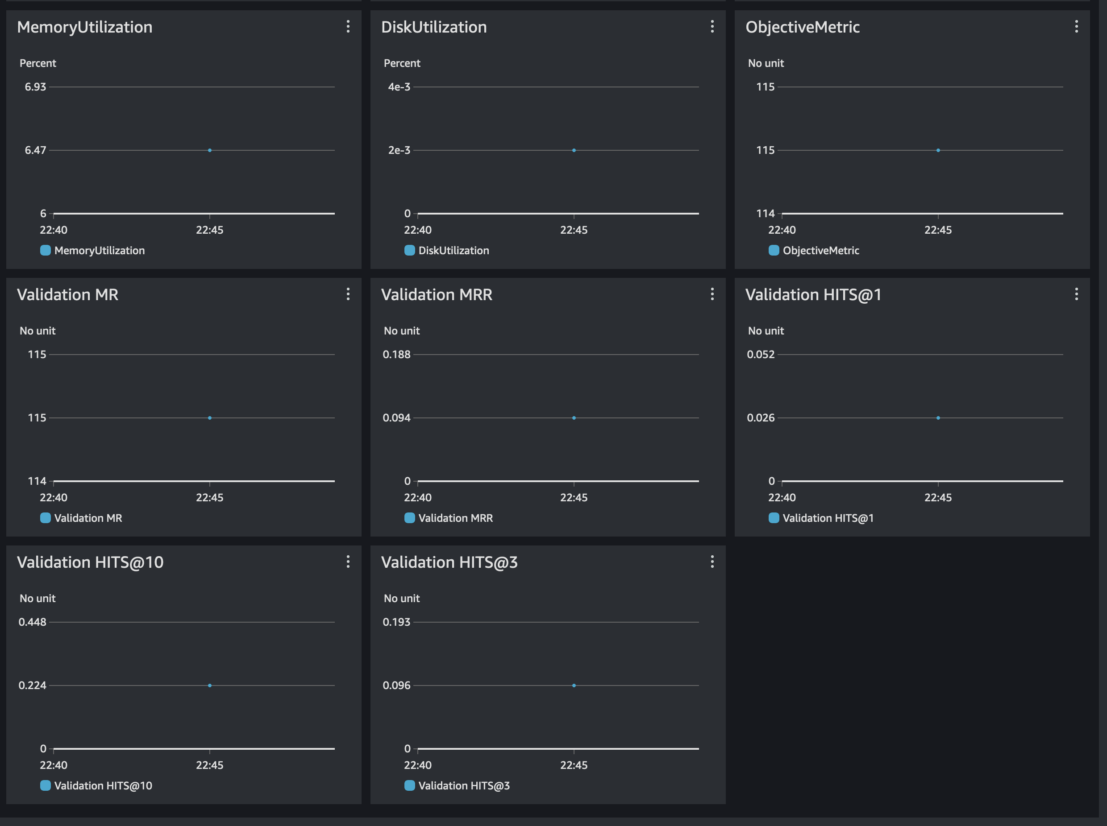Open Validation HITS@3 widget actions menu
Viewport: 1107px width, 826px height.
(x=712, y=562)
